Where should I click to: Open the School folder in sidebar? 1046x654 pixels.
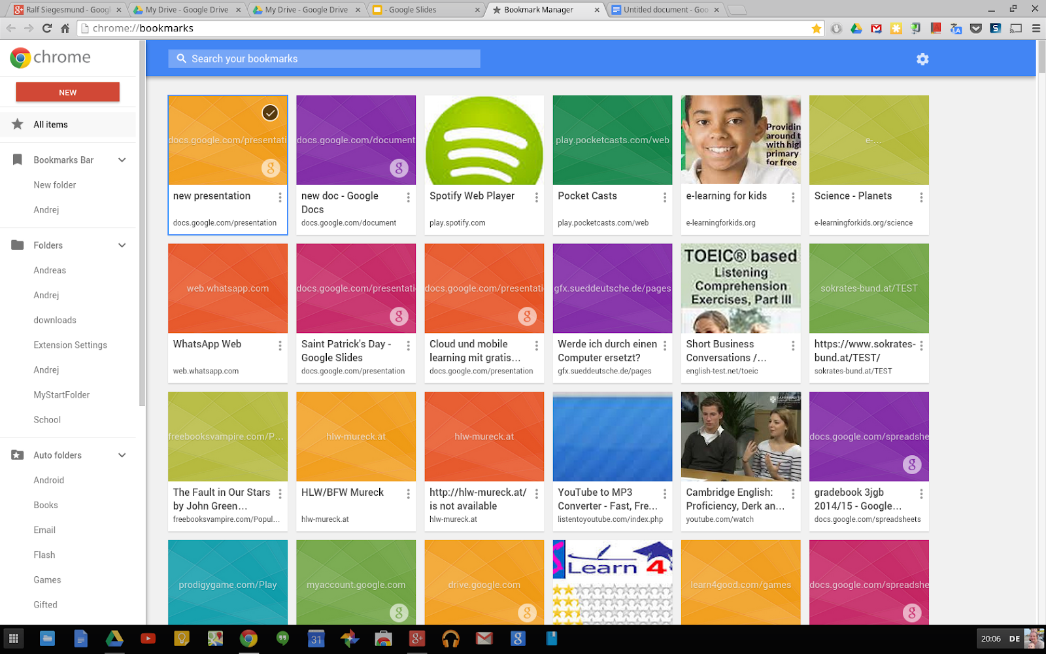coord(47,420)
